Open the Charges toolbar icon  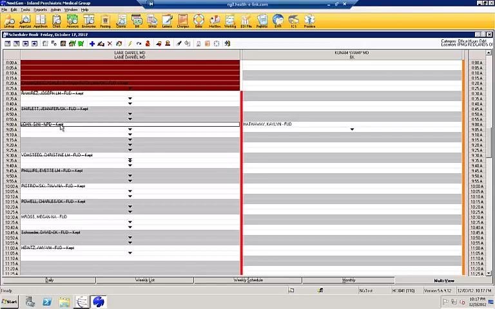point(183,21)
